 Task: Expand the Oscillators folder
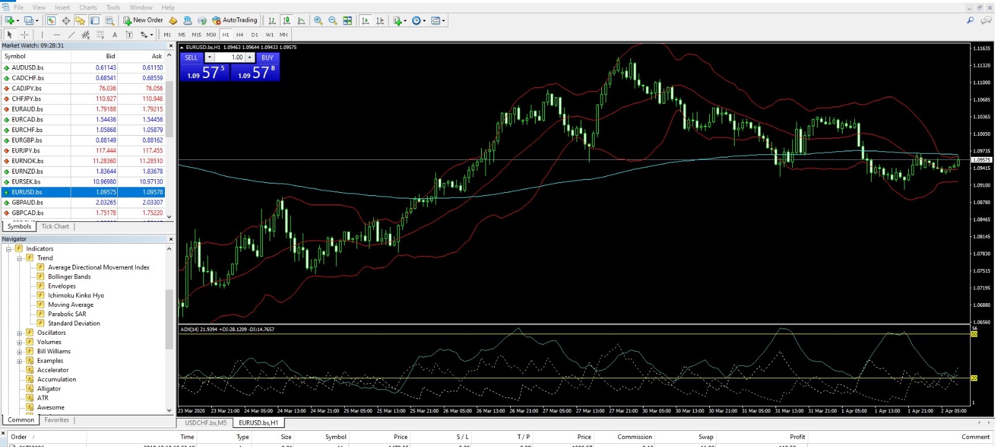[x=20, y=333]
